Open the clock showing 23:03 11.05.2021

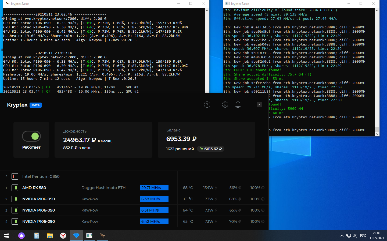coord(377,236)
